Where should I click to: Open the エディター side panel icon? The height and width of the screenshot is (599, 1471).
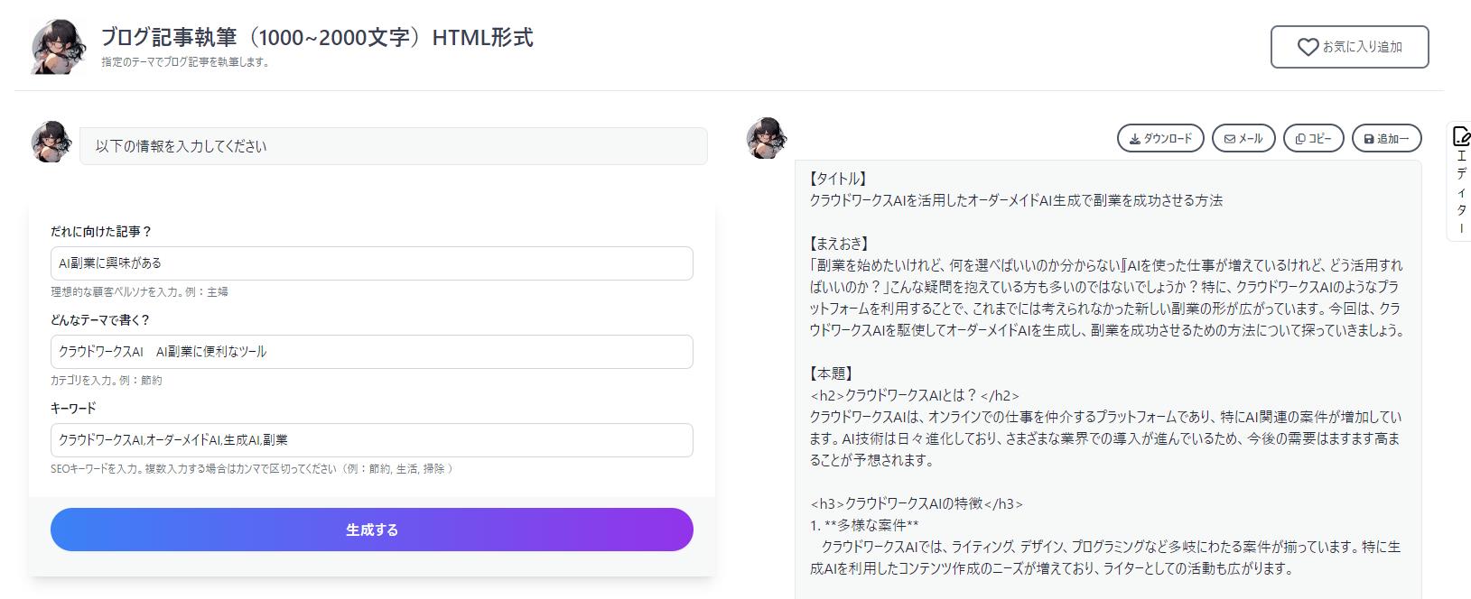1460,137
